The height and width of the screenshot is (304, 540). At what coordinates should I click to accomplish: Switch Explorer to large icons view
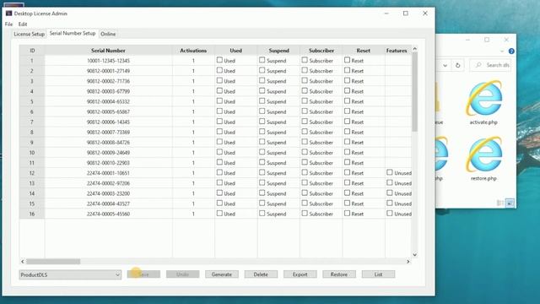[510, 203]
